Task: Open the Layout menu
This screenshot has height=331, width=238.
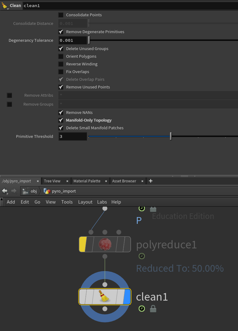Action: [85, 202]
